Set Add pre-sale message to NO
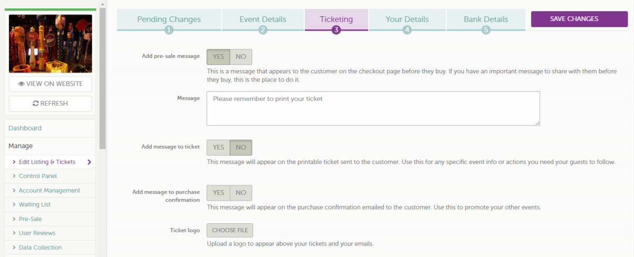The width and height of the screenshot is (634, 257). pyautogui.click(x=241, y=57)
